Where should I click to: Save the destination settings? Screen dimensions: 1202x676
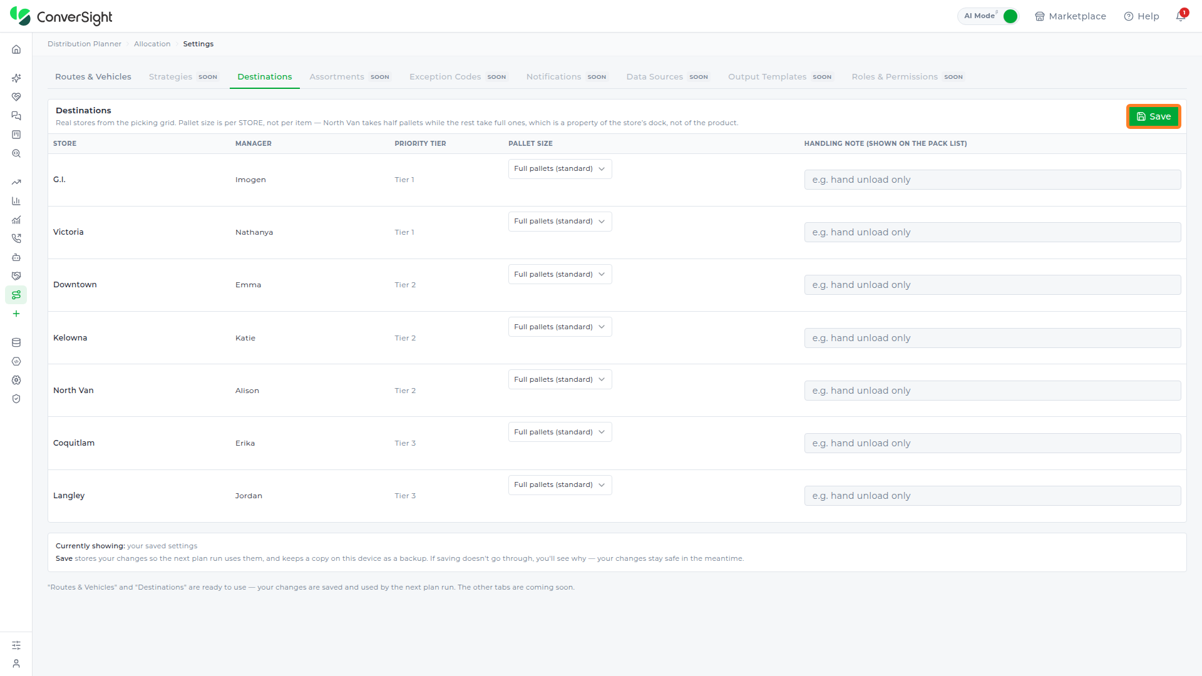tap(1153, 116)
